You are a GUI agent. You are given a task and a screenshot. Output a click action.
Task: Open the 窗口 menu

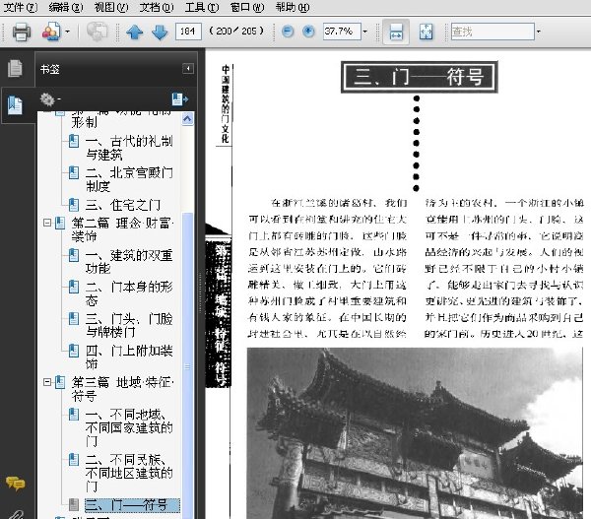coord(247,7)
